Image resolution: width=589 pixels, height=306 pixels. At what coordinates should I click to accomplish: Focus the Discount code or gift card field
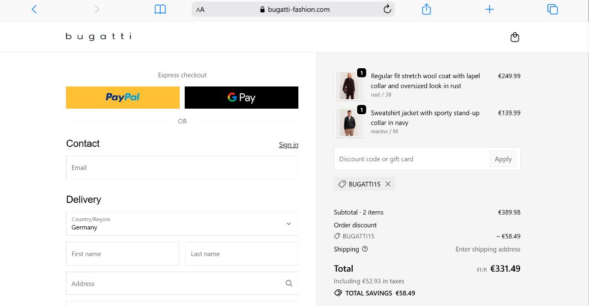click(x=412, y=159)
